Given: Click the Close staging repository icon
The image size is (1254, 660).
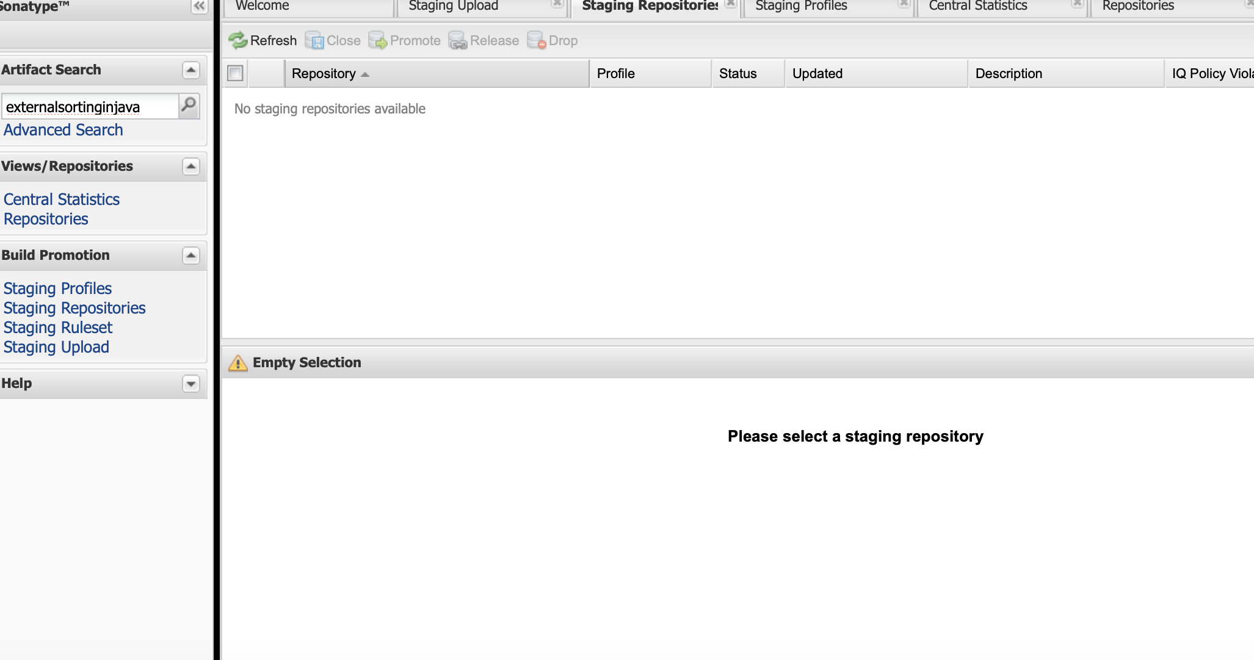Looking at the screenshot, I should (314, 41).
